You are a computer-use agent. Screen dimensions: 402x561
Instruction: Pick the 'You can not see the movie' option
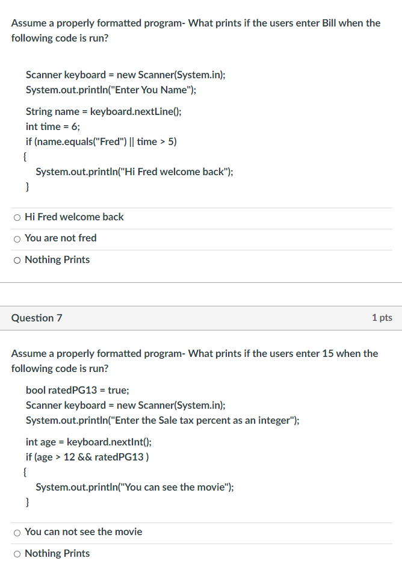tap(17, 532)
